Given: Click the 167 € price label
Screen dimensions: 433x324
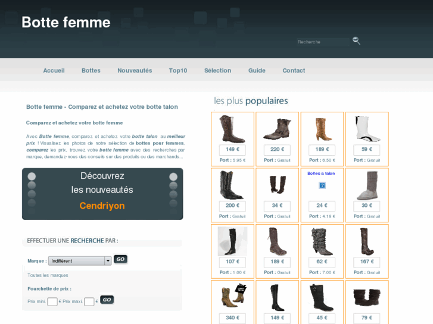Looking at the screenshot, I should tap(367, 262).
